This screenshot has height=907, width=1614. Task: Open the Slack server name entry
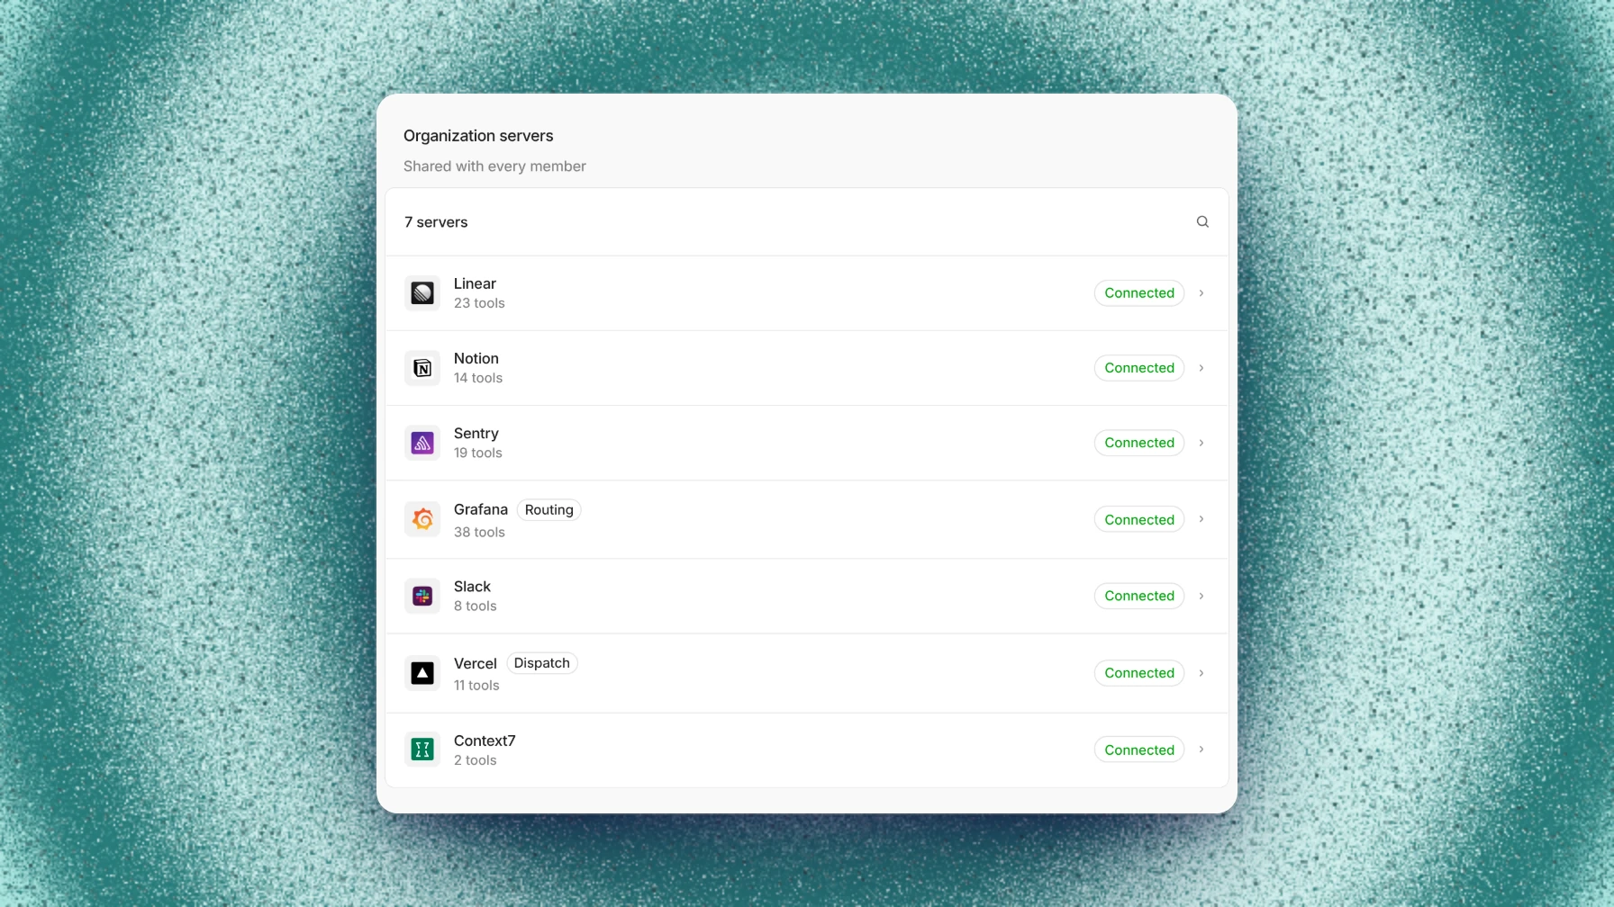pos(472,587)
